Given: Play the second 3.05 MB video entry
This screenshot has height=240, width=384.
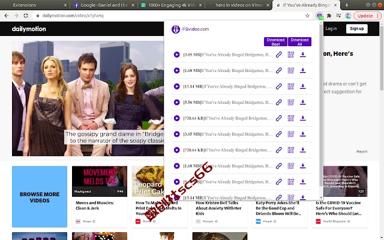Looking at the screenshot, I should (x=176, y=134).
